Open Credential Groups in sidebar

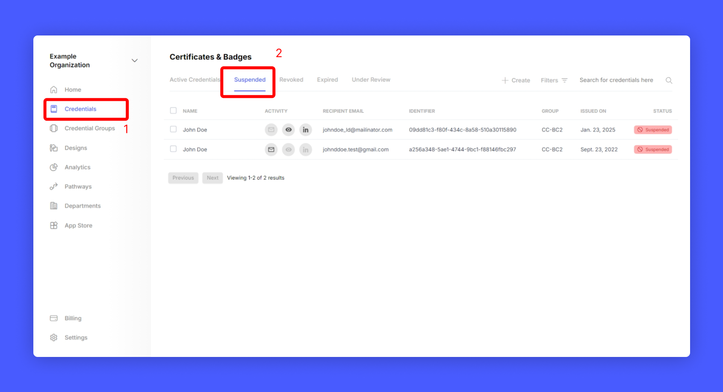(89, 128)
